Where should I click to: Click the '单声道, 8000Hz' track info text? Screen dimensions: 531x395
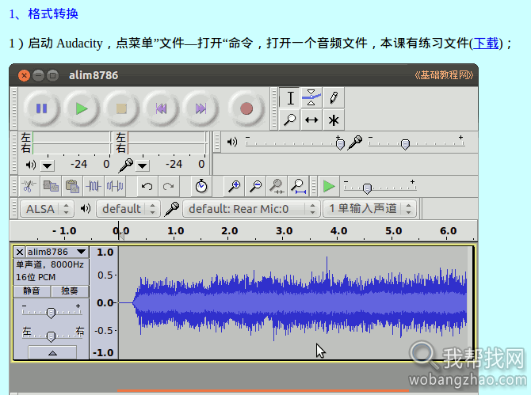click(x=50, y=264)
